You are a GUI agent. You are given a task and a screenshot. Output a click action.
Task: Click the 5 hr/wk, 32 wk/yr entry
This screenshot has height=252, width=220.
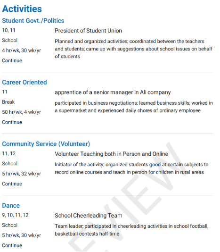[22, 174]
